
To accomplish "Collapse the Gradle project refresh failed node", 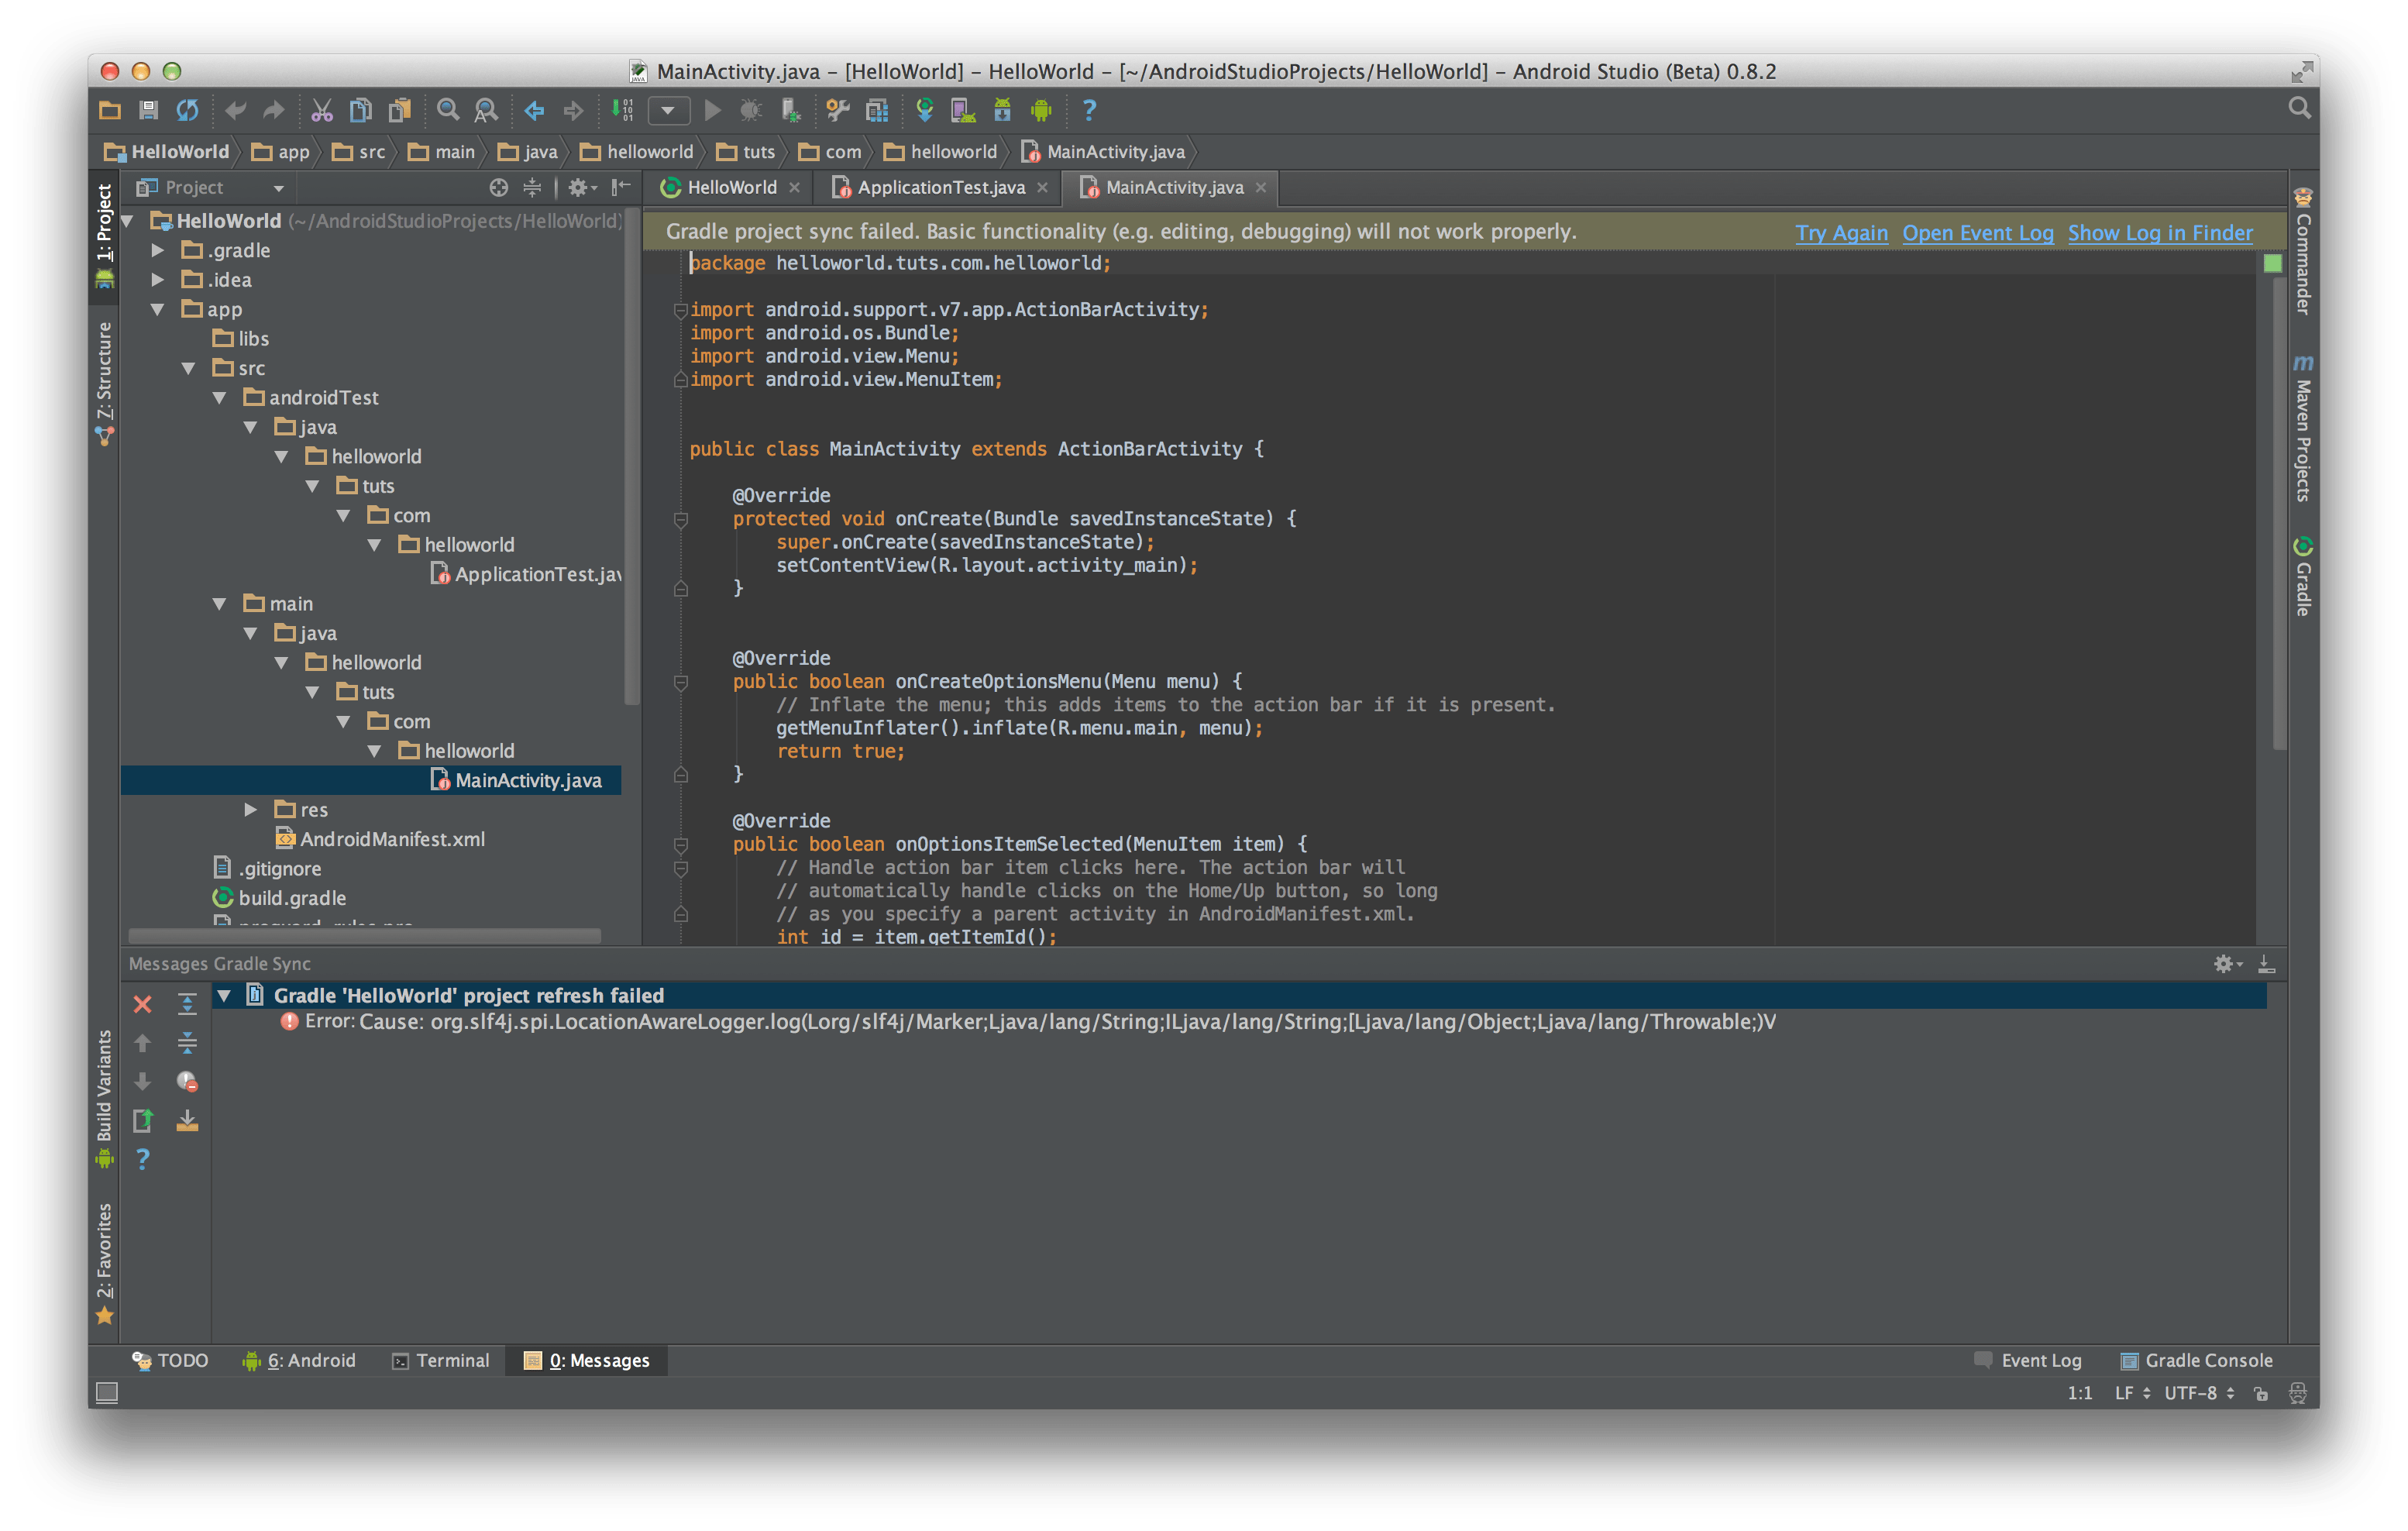I will [224, 996].
